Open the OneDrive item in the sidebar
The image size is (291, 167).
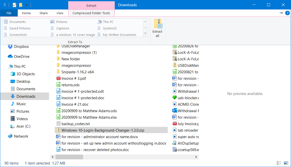click(x=19, y=56)
